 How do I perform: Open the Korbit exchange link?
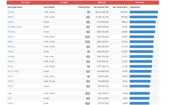click(10, 76)
